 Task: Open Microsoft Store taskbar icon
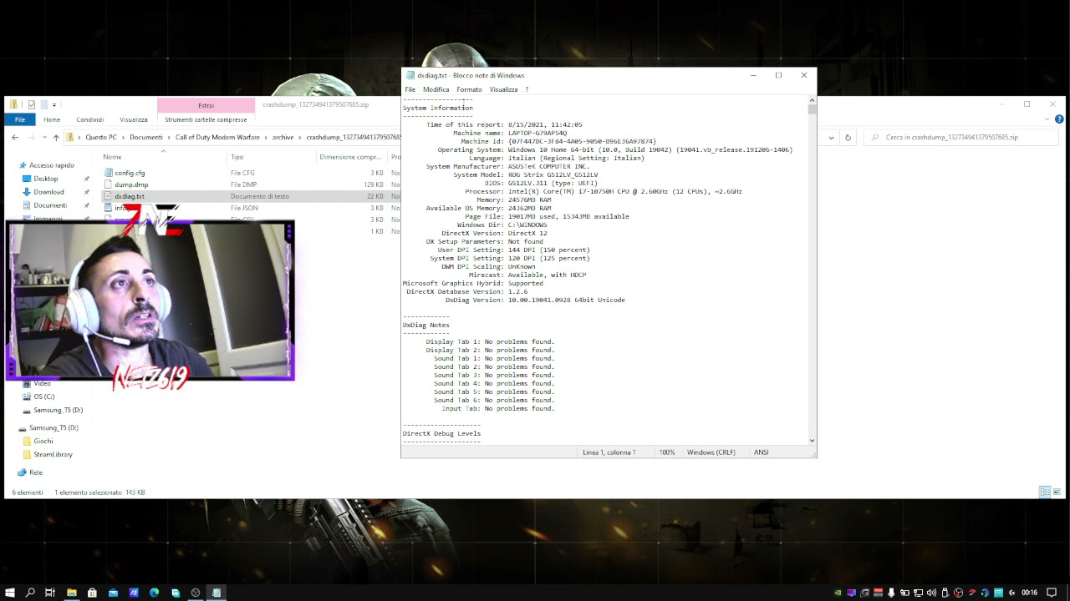point(92,593)
